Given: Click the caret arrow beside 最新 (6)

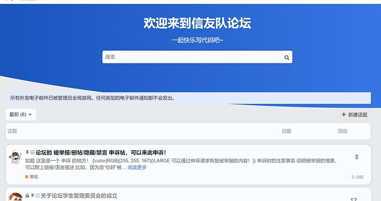Looking at the screenshot, I should point(30,115).
